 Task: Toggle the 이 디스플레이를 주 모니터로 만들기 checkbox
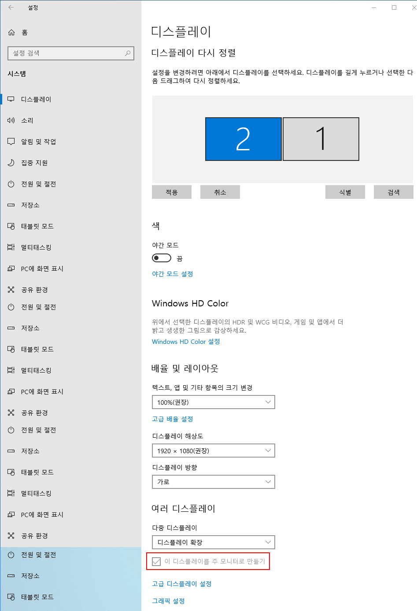coord(156,561)
